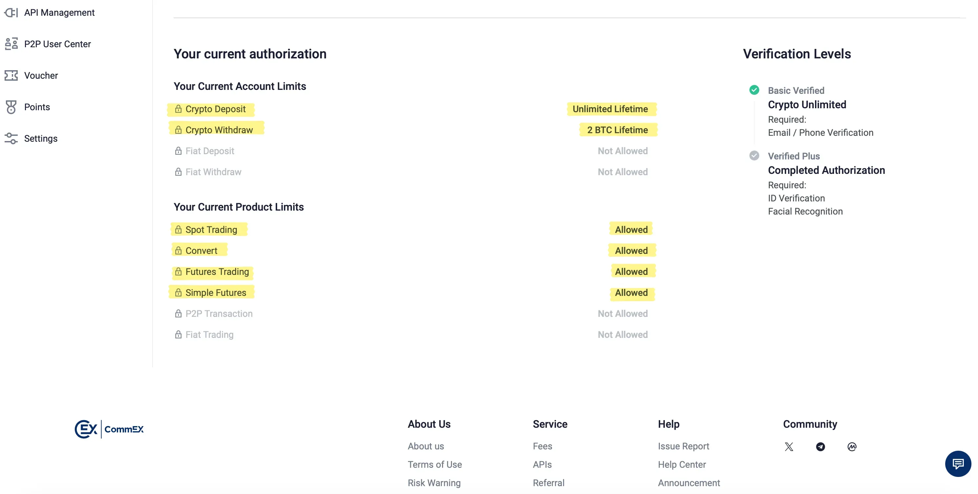Click the Basic Verified green checkmark
978x494 pixels.
point(754,90)
